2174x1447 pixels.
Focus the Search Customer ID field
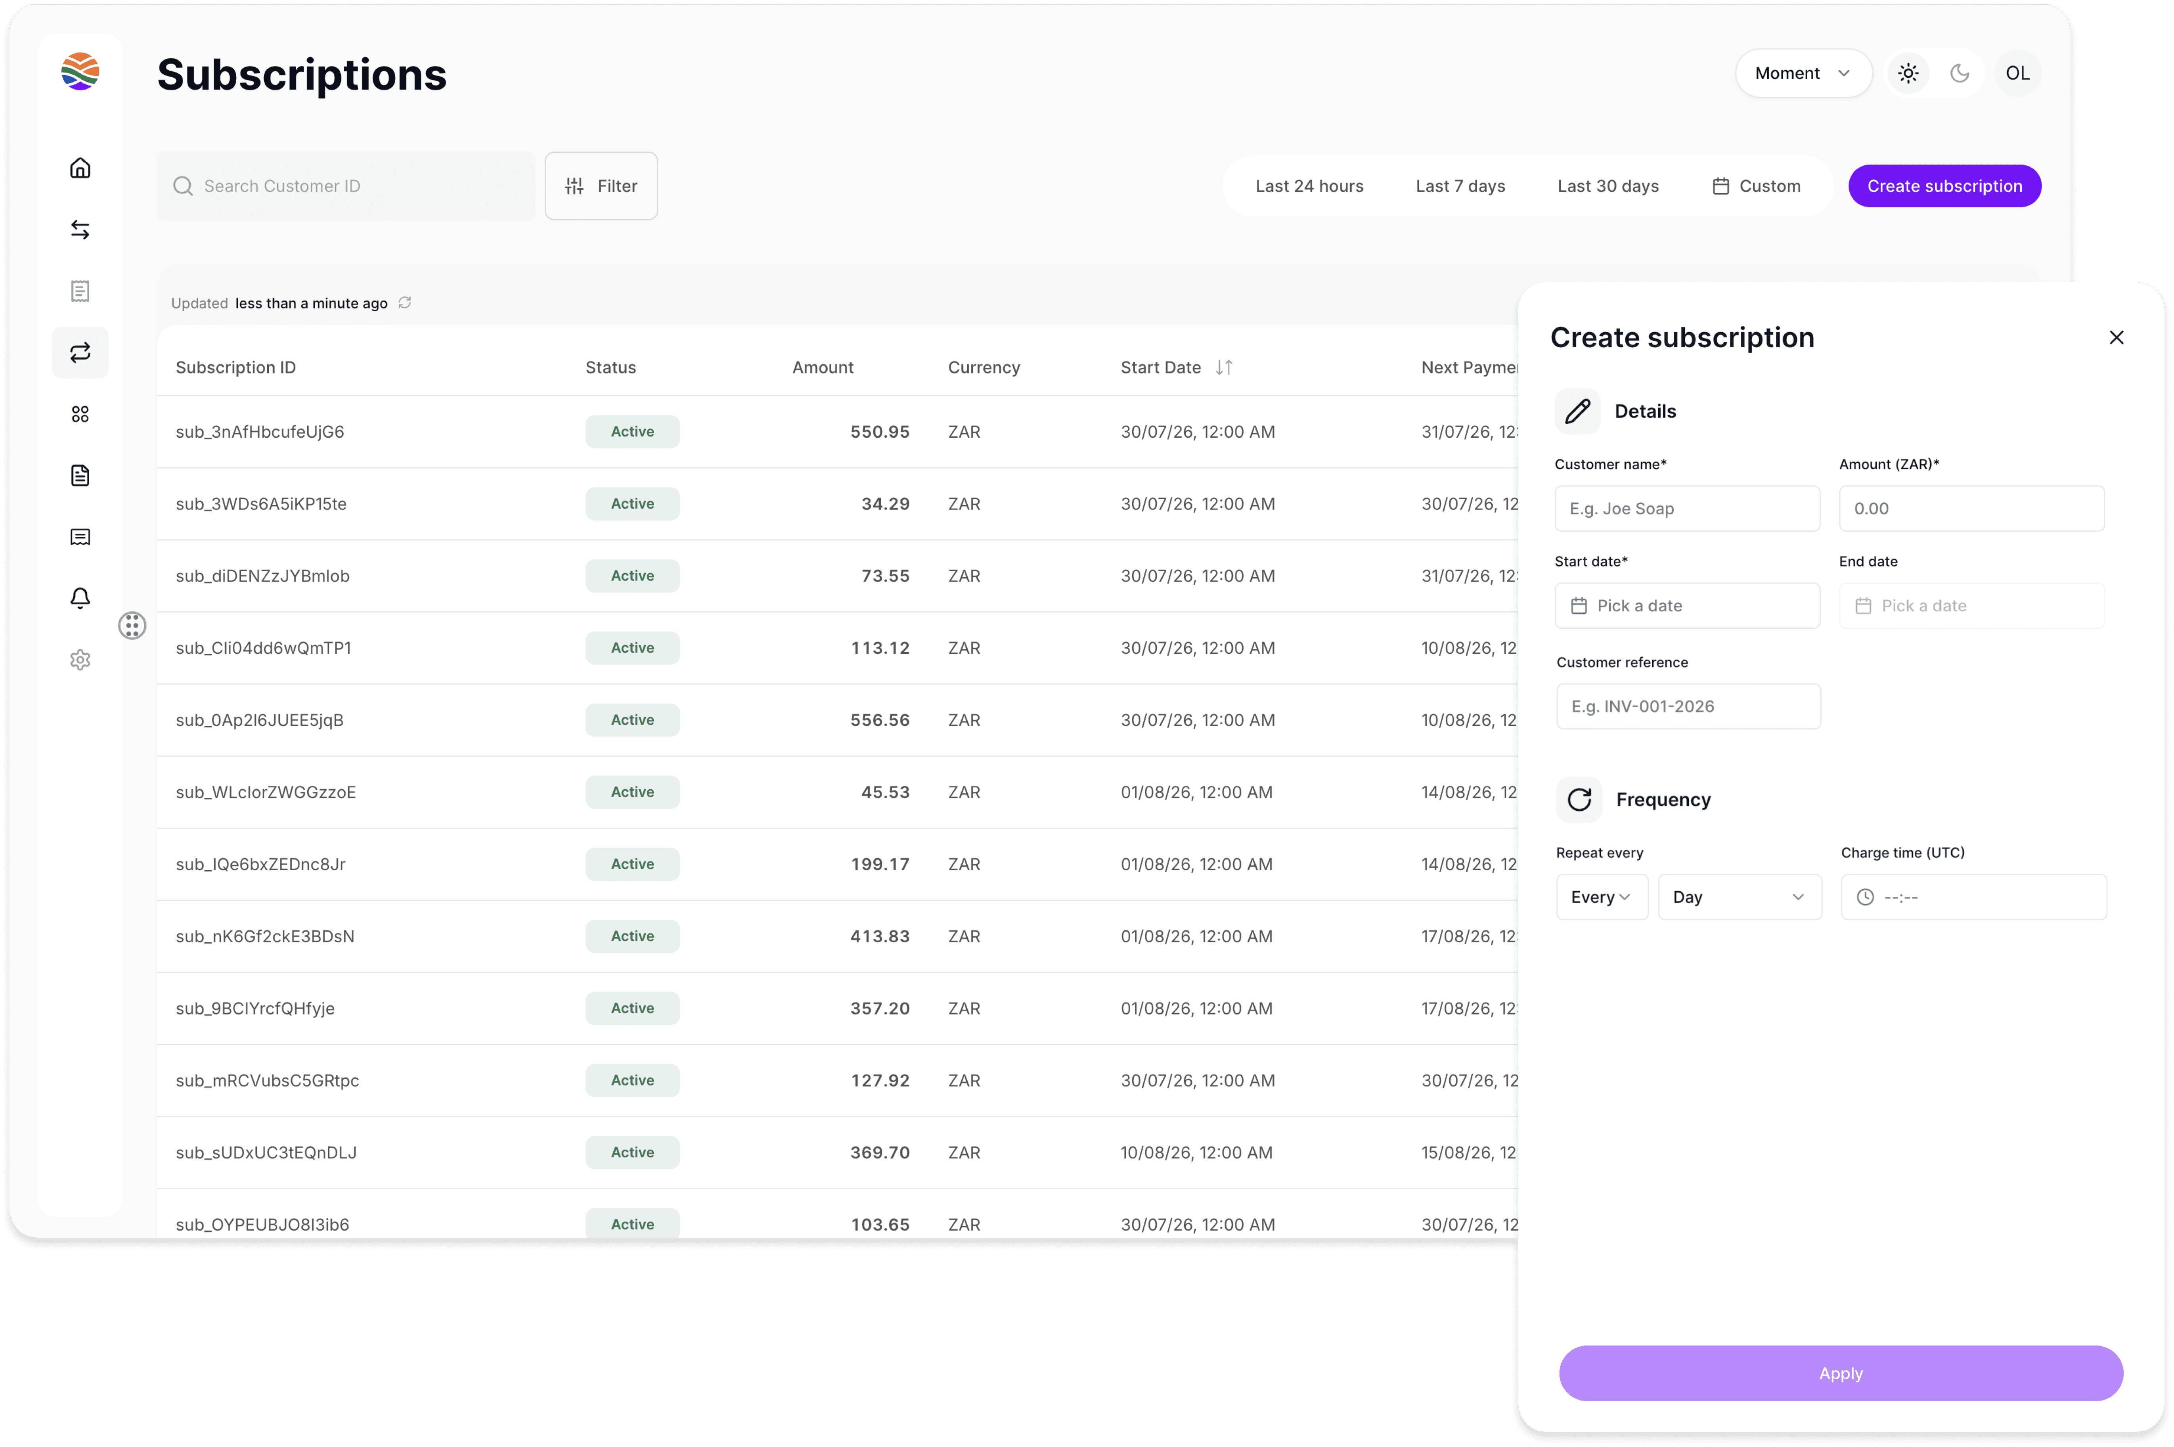point(346,186)
